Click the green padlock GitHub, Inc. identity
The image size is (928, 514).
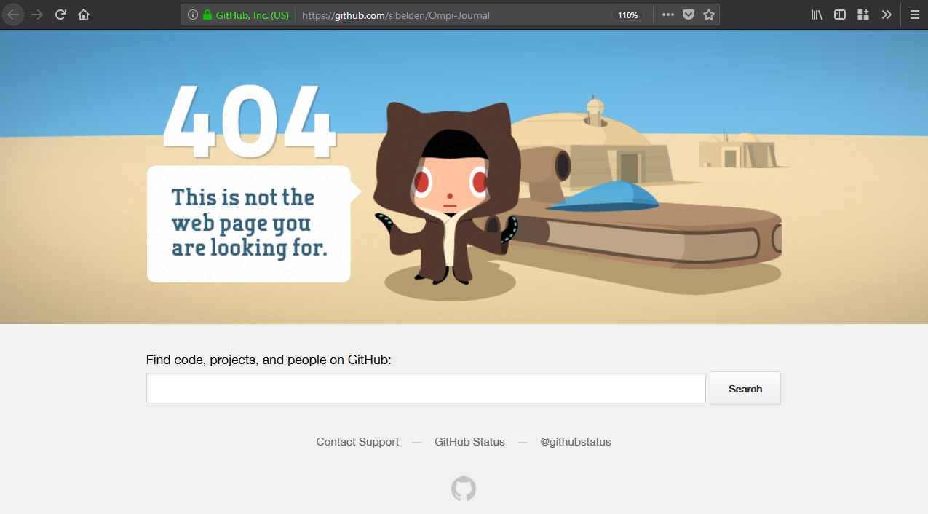coord(246,15)
